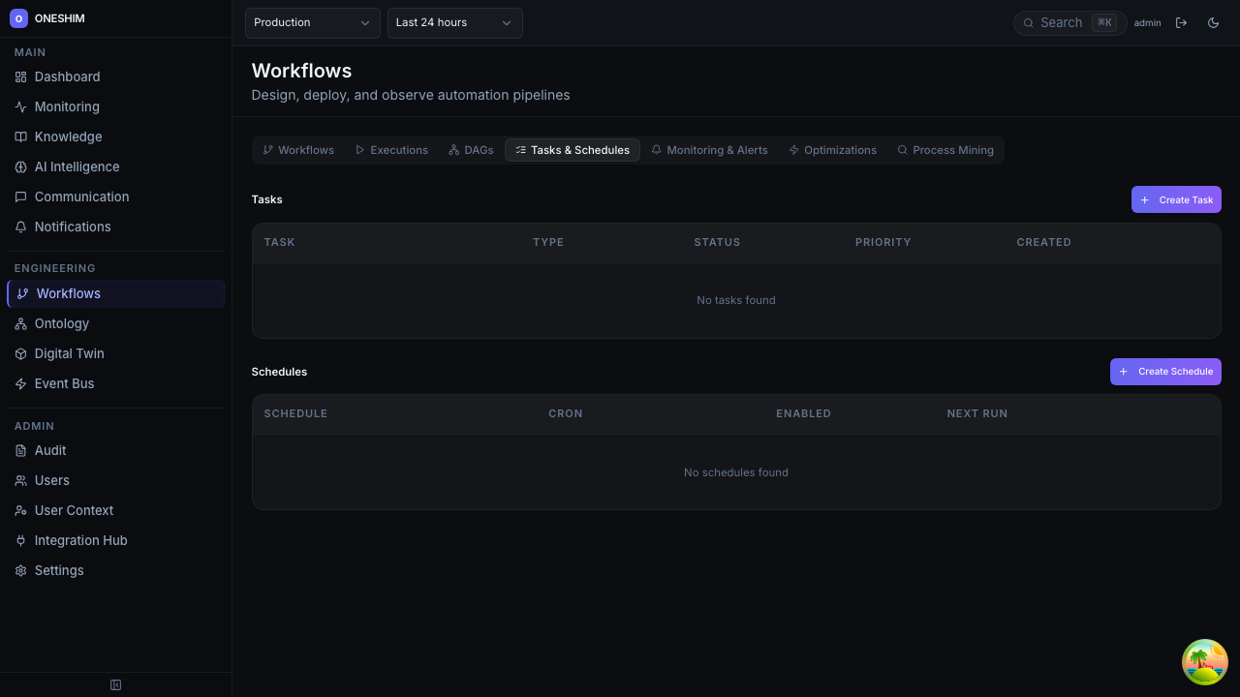Open the Integration Hub
Image resolution: width=1240 pixels, height=697 pixels.
point(80,540)
